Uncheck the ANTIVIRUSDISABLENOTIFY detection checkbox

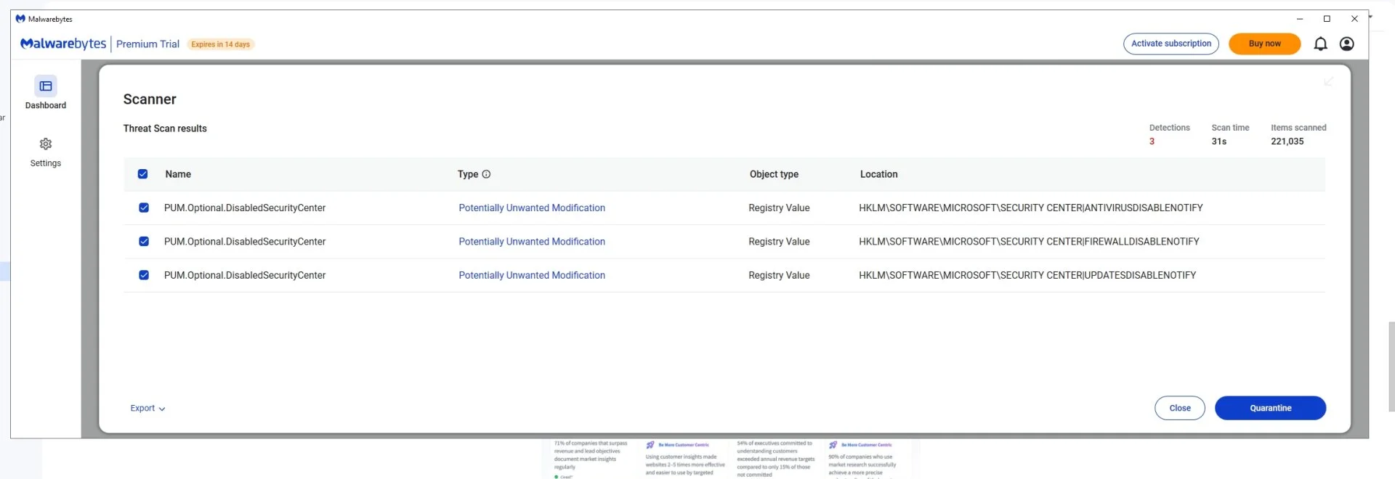[144, 208]
